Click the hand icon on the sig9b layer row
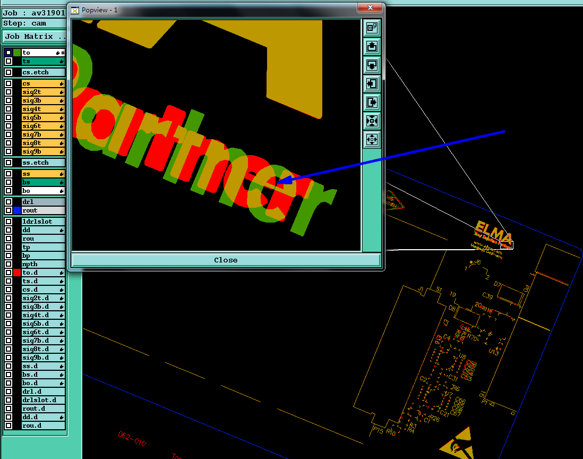The image size is (583, 459). (x=62, y=152)
